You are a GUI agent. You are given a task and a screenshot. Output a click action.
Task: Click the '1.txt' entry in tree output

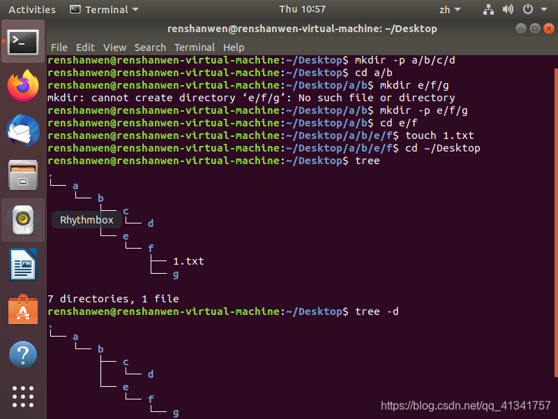[188, 261]
